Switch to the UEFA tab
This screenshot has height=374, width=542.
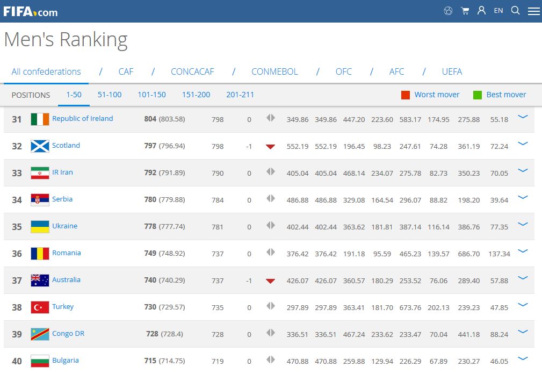pyautogui.click(x=452, y=71)
